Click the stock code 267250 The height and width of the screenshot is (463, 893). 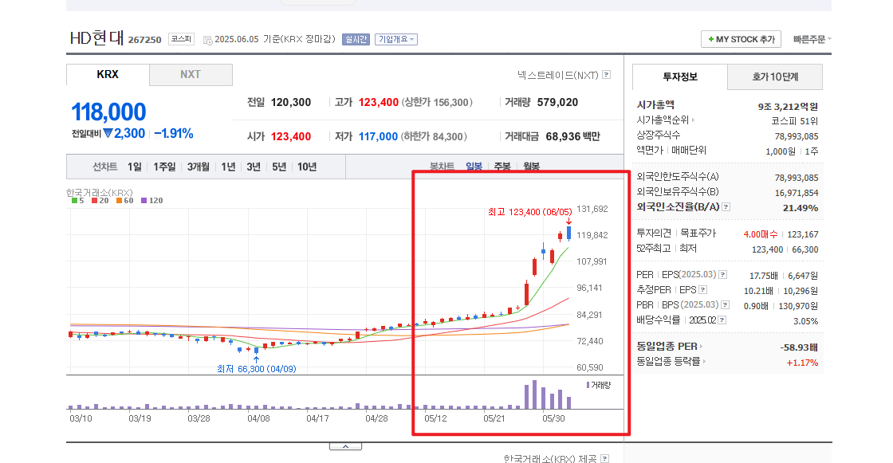click(144, 40)
